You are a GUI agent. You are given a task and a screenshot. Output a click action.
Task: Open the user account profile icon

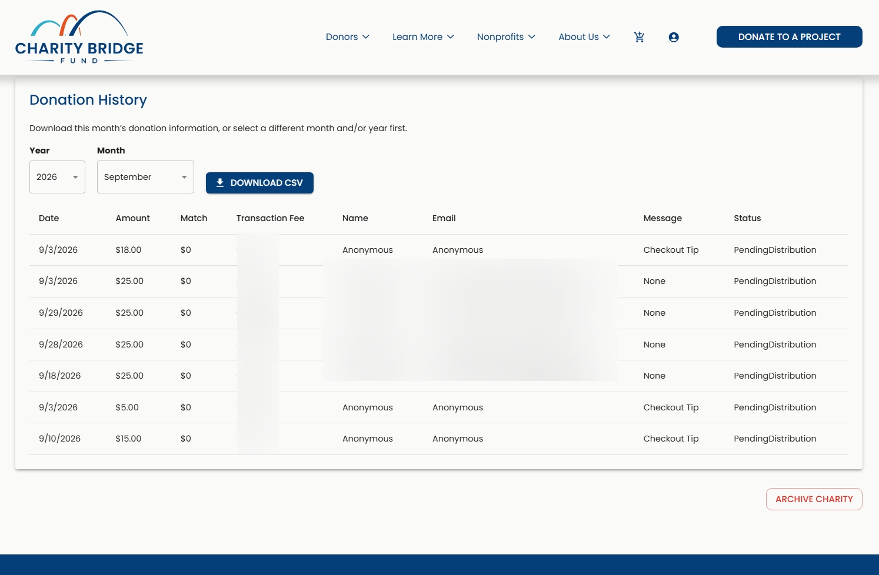674,37
